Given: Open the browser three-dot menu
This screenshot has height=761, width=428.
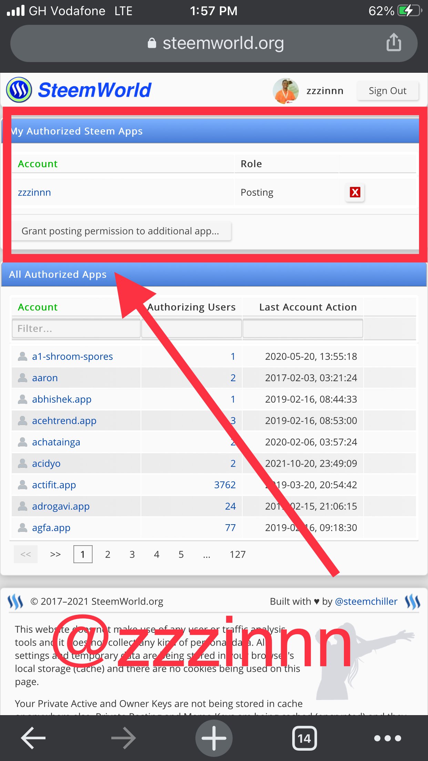Looking at the screenshot, I should point(388,738).
